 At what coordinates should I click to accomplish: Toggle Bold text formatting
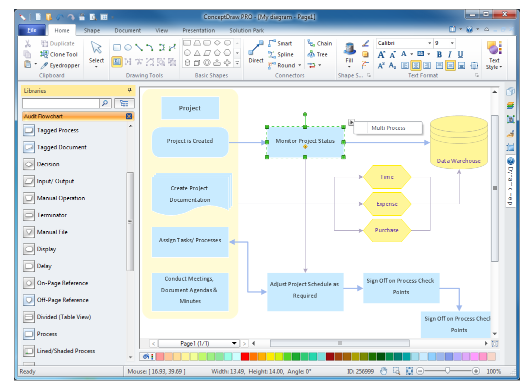(x=439, y=54)
